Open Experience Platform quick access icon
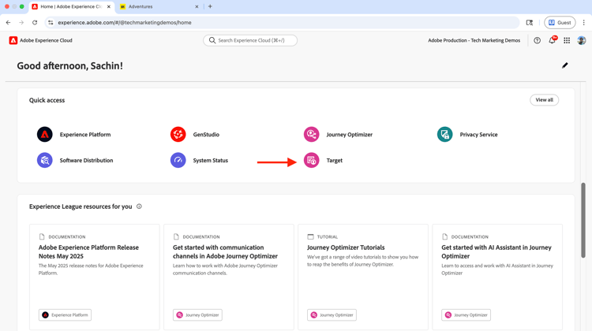 [x=44, y=134]
